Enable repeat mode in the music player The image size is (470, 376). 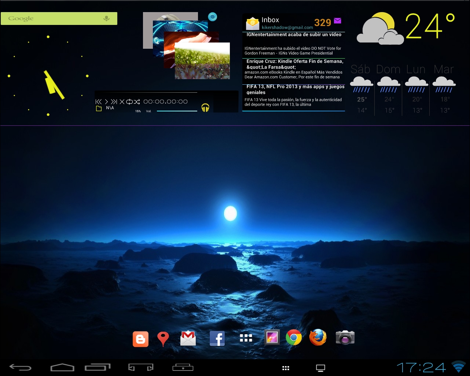[x=129, y=102]
